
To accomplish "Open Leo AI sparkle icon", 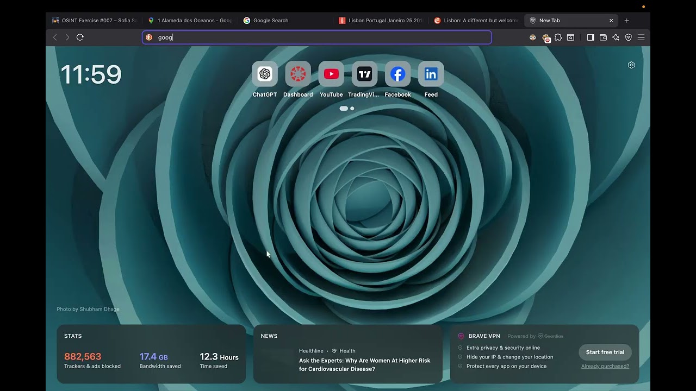I will pyautogui.click(x=616, y=37).
